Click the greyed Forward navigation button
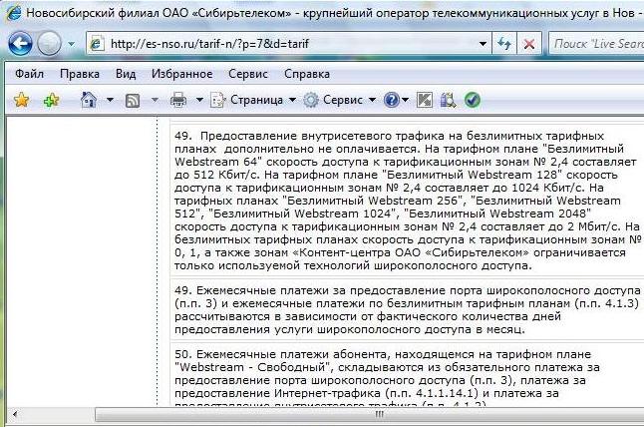The image size is (644, 427). coord(49,43)
